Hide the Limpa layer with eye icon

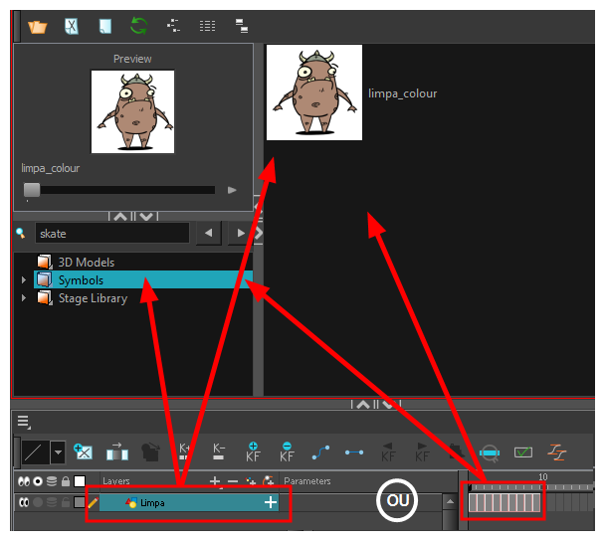[24, 502]
